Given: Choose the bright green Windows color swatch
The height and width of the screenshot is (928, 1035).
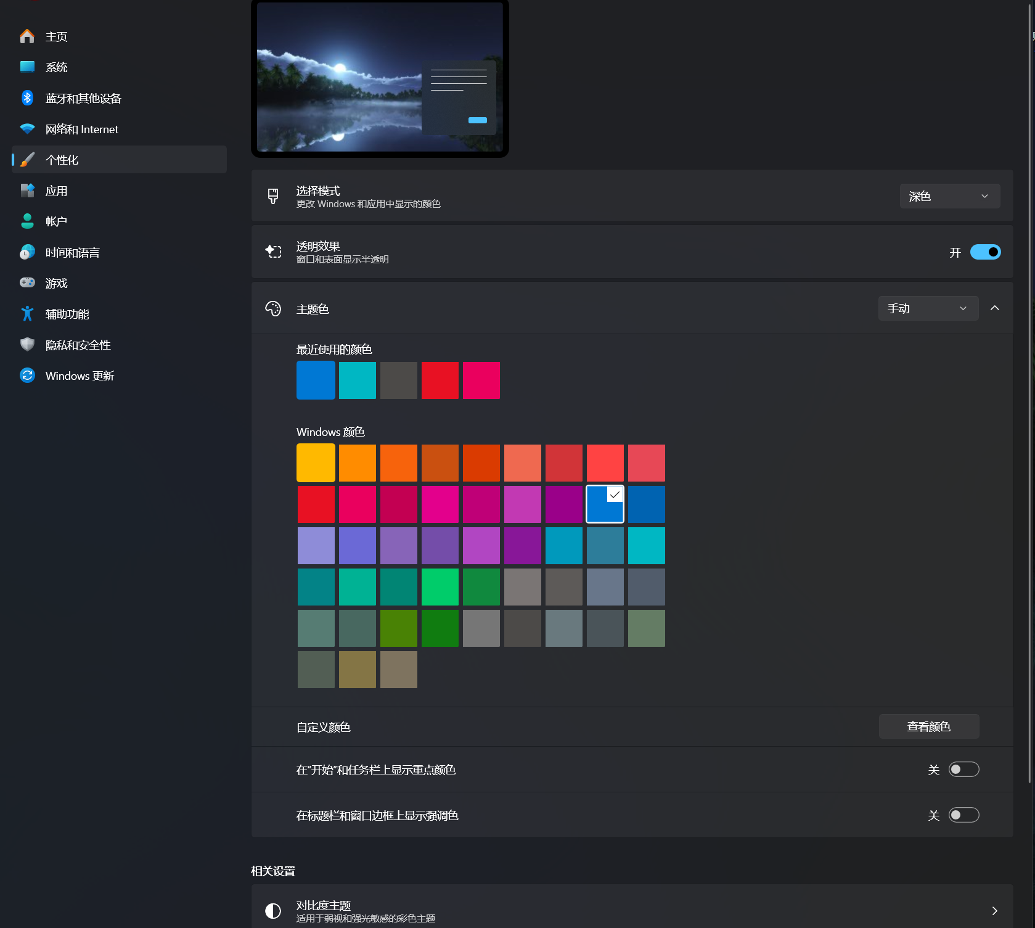Looking at the screenshot, I should point(440,586).
